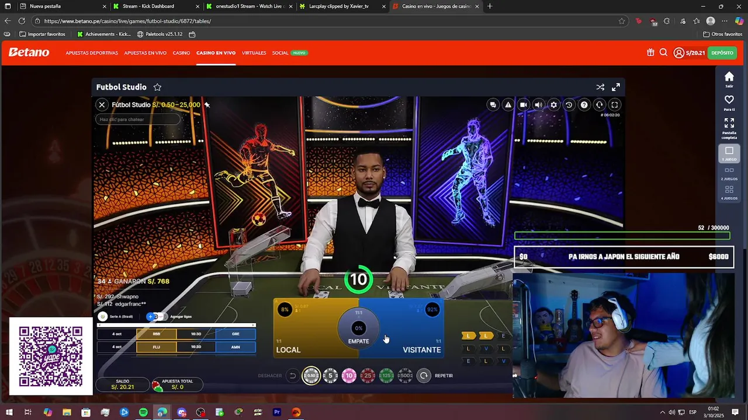Close the Futbol Studio game with X
This screenshot has width=748, height=420.
[x=102, y=105]
